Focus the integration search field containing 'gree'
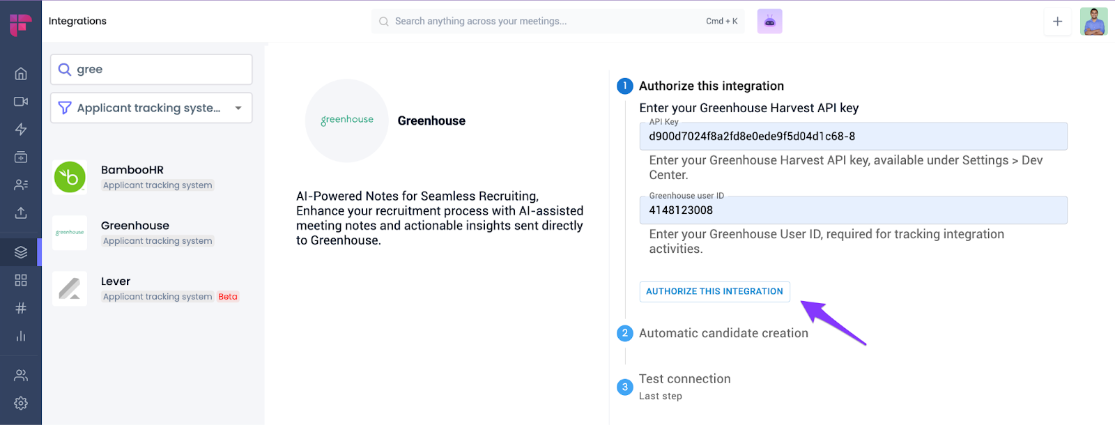This screenshot has height=425, width=1115. [x=151, y=70]
